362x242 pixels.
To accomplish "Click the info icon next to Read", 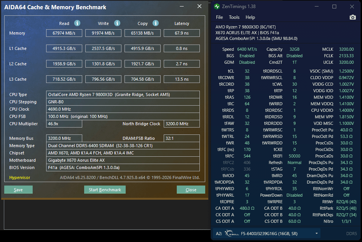I will 77,23.
